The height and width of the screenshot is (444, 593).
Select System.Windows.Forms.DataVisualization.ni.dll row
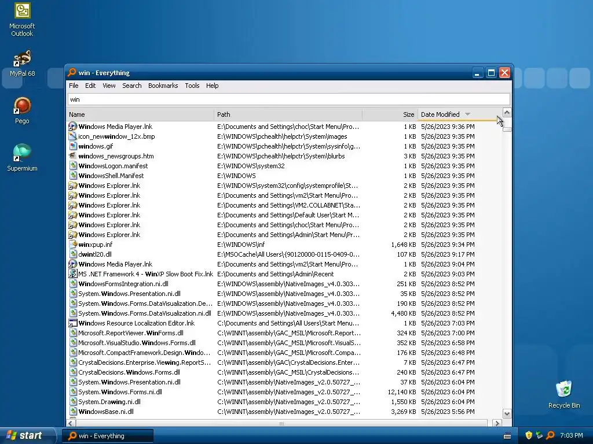pos(284,313)
